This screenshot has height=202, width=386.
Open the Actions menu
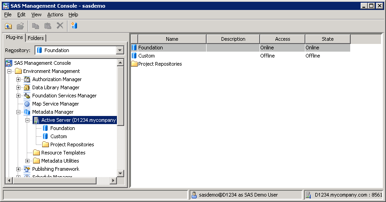pos(55,14)
